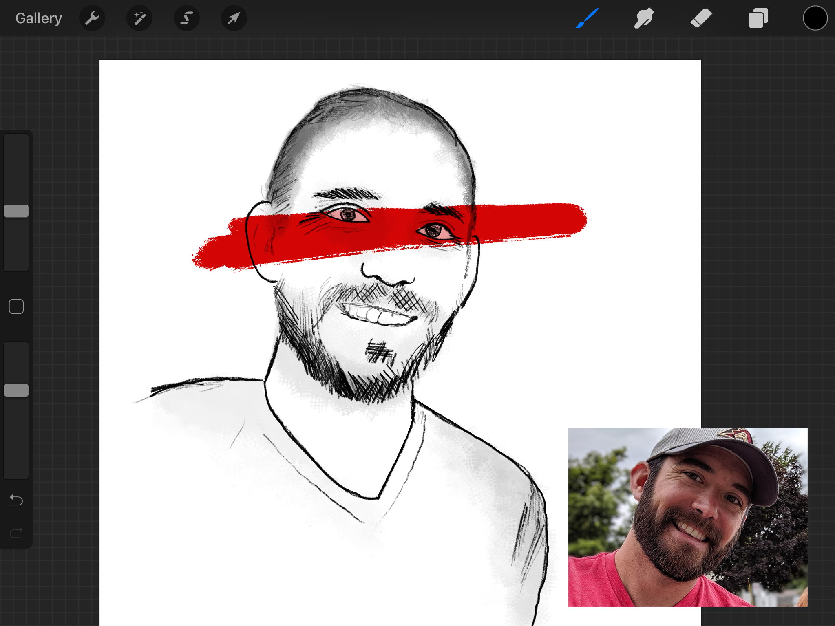This screenshot has height=626, width=835.
Task: Click the brush opacity slider handle
Action: point(16,390)
